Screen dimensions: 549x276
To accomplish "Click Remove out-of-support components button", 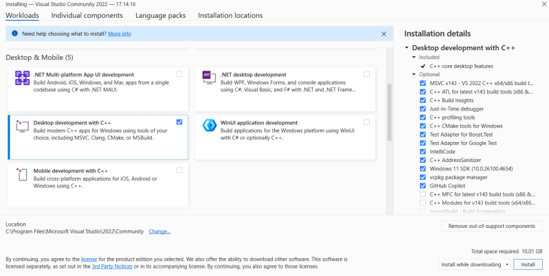I will pos(491,226).
